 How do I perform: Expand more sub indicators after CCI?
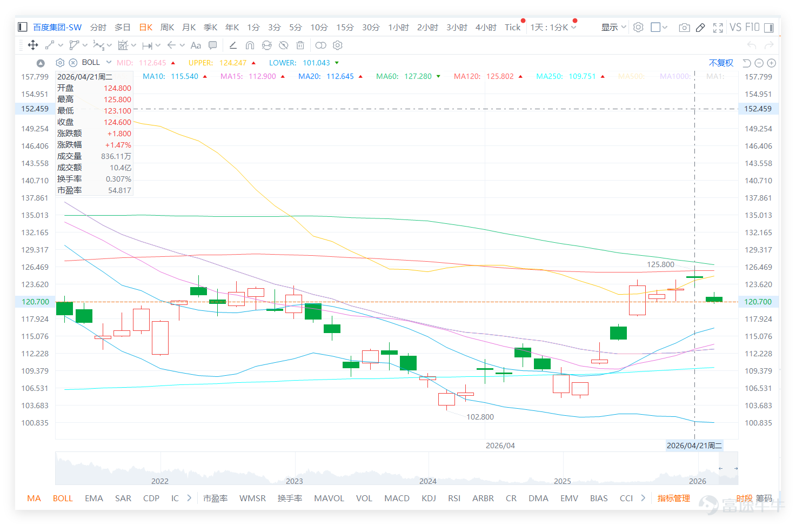click(643, 498)
